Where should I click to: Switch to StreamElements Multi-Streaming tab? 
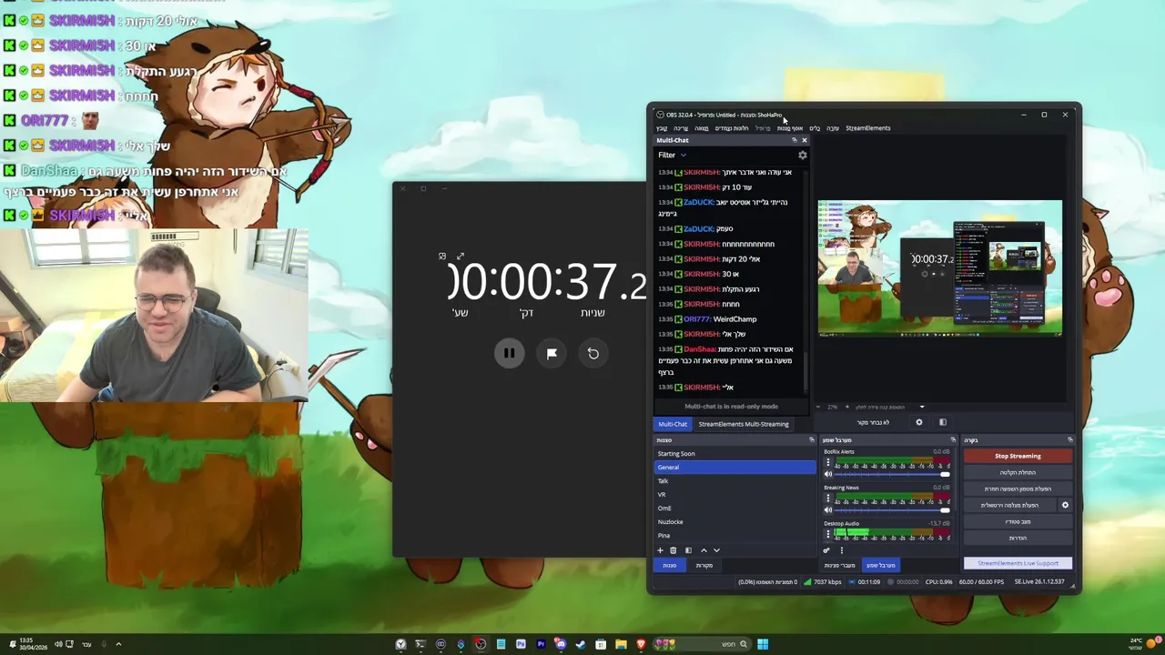(x=744, y=424)
